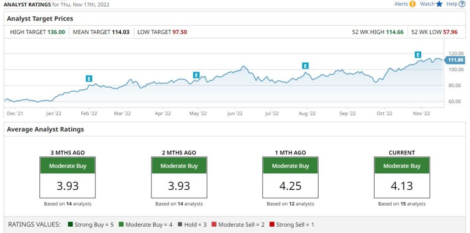The image size is (470, 233).
Task: Click the Alerts link text
Action: (401, 4)
